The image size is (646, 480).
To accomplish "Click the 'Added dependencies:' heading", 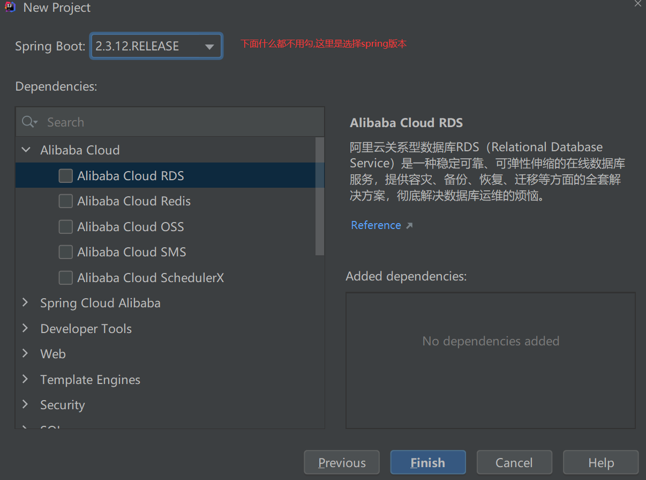I will coord(407,276).
